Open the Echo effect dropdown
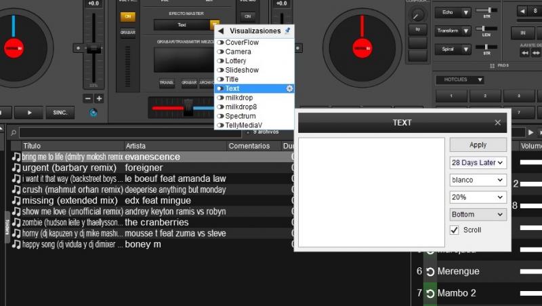Screen dimensions: 542x306 [x=453, y=12]
